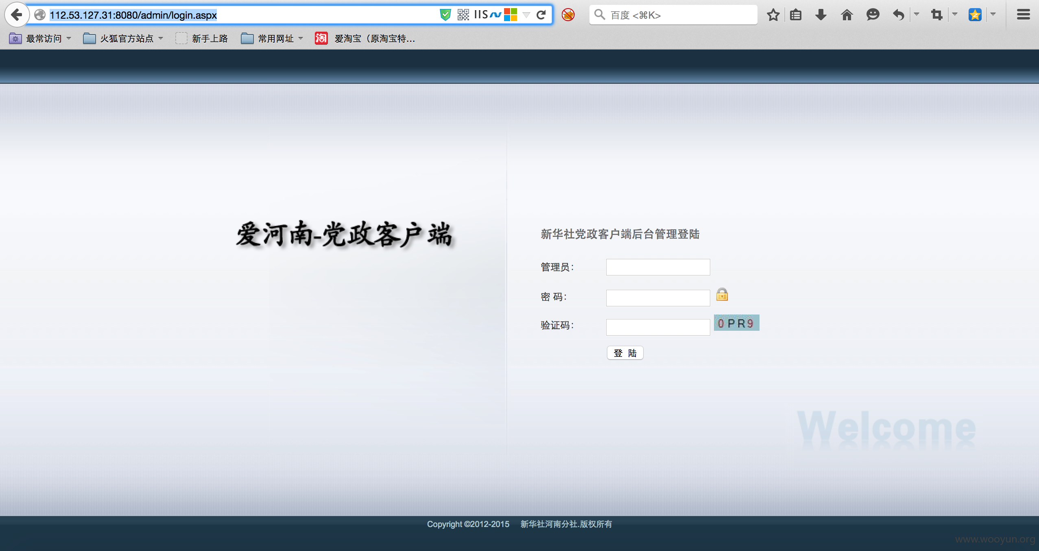Focus the 验证码 captcha input field
Viewport: 1039px width, 551px height.
coord(658,327)
